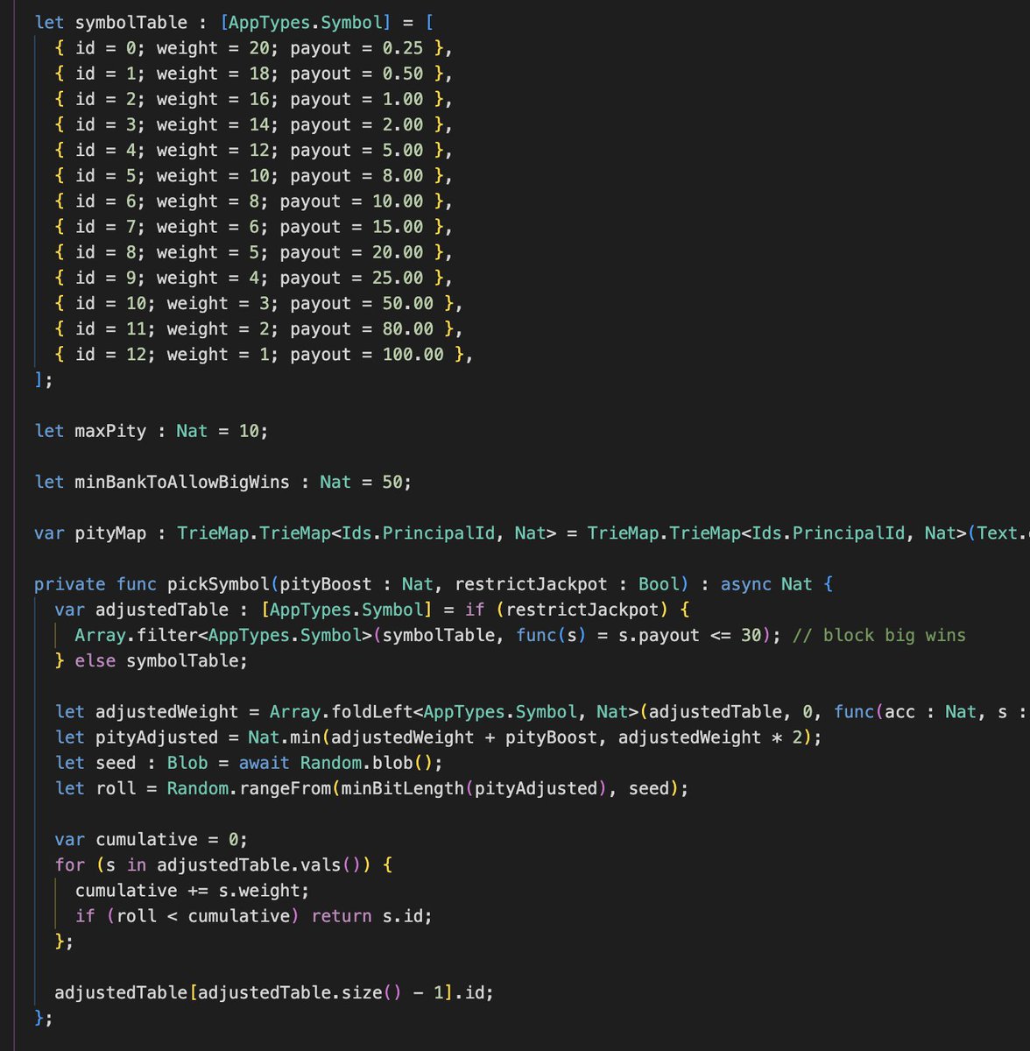Click the 'maxPity' identifier
Screen dimensions: 1030x1051
110,431
